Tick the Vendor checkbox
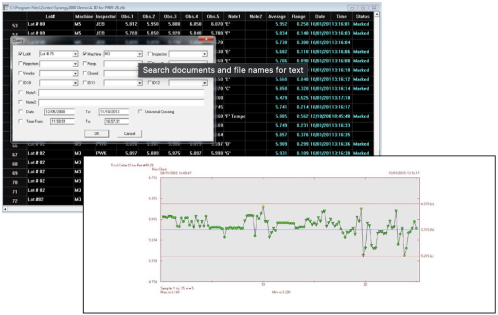 (20, 73)
